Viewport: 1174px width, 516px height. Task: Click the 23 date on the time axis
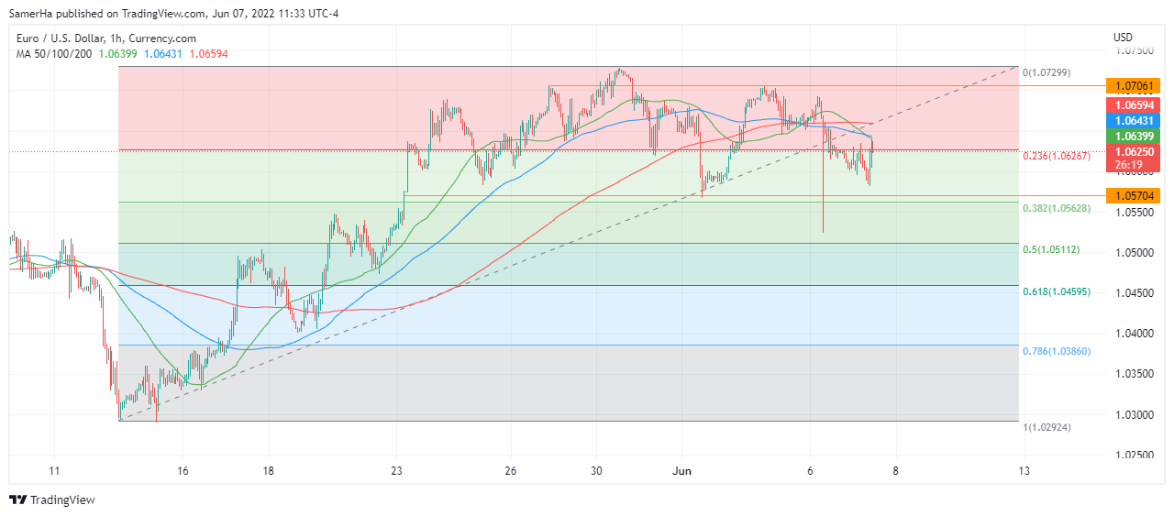pyautogui.click(x=396, y=471)
